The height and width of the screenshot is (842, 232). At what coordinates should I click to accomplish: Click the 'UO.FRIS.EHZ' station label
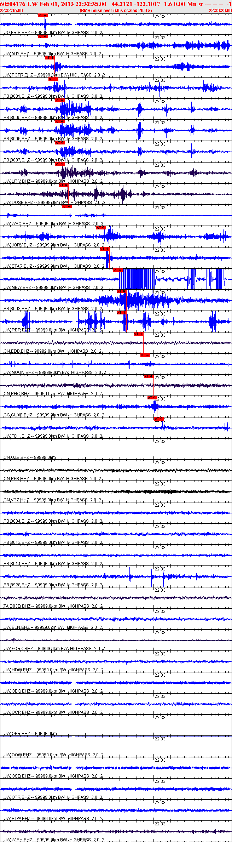[x=17, y=33]
